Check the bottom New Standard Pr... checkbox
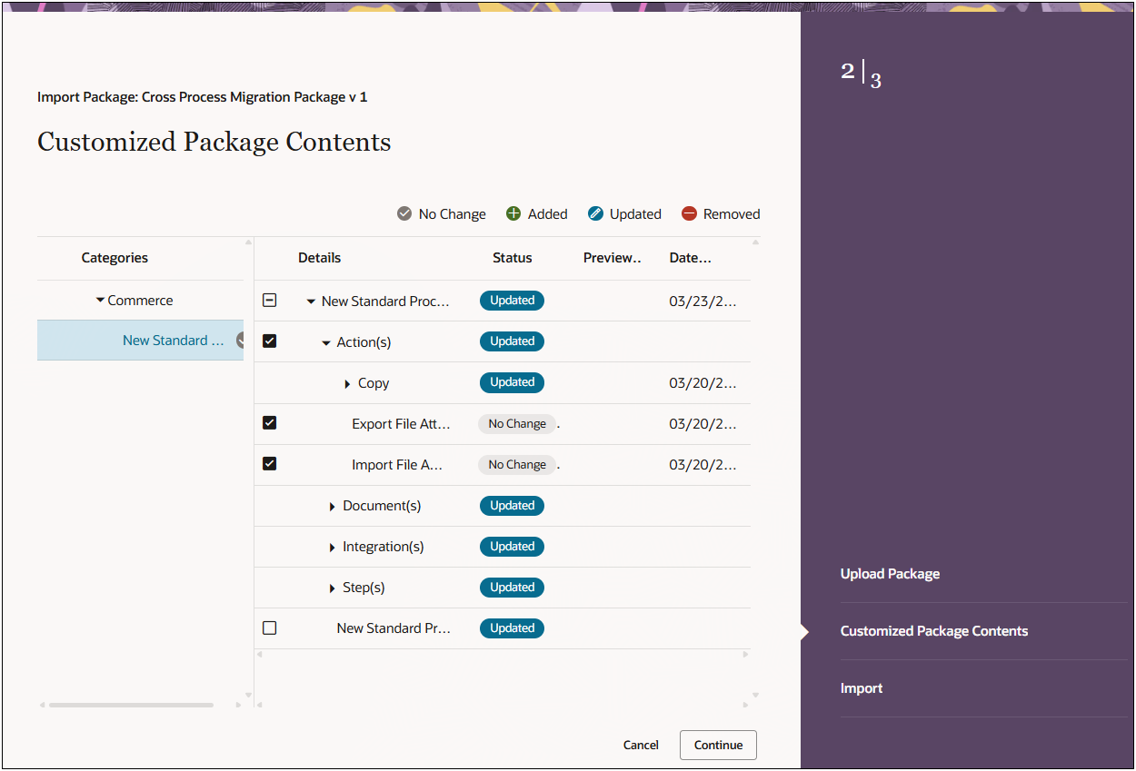The width and height of the screenshot is (1136, 771). point(269,628)
